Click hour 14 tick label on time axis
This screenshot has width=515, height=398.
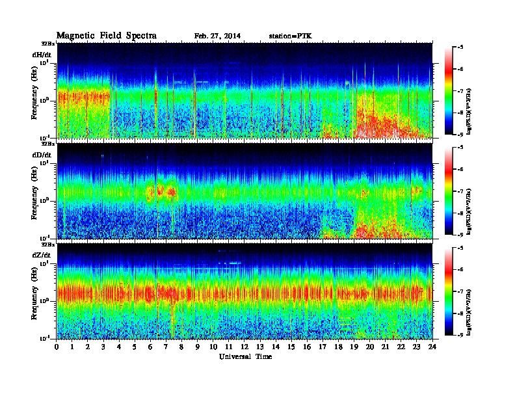276,347
